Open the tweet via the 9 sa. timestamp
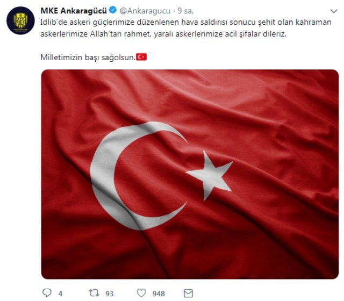344x301 pixels. pyautogui.click(x=185, y=11)
